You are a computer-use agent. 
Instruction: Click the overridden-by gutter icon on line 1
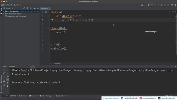[x=46, y=12]
